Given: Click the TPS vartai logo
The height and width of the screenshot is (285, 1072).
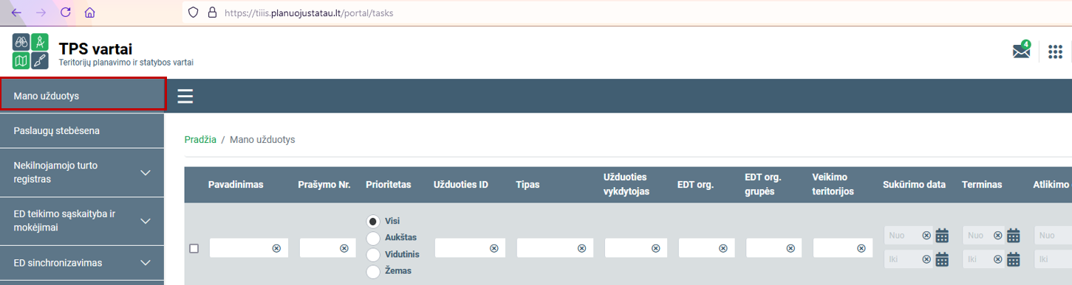Looking at the screenshot, I should click(30, 52).
